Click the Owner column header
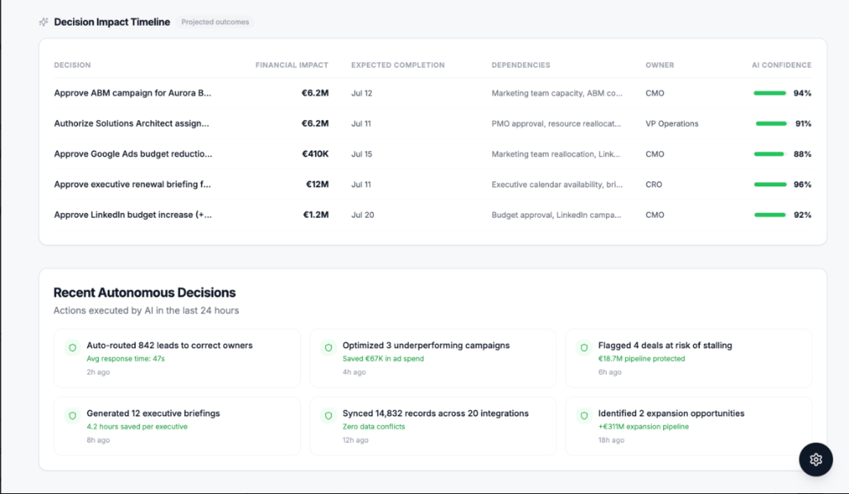The width and height of the screenshot is (849, 494). pos(659,65)
